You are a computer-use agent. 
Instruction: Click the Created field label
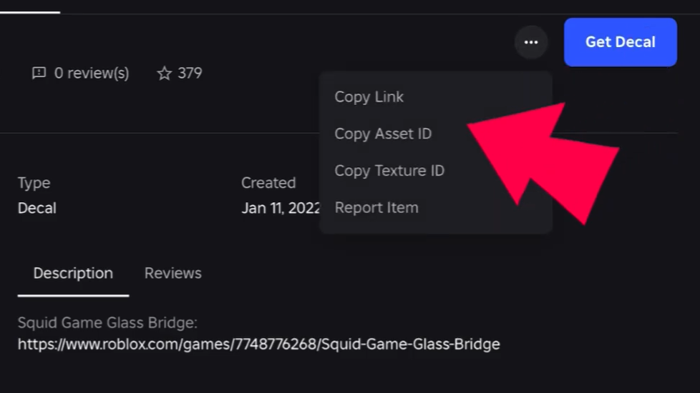click(x=268, y=183)
